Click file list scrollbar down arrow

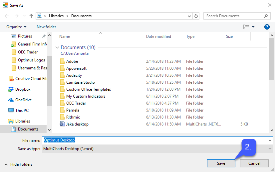(272, 130)
